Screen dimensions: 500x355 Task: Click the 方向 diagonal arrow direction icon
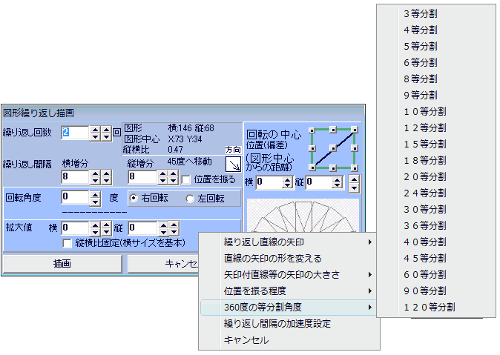pyautogui.click(x=233, y=164)
